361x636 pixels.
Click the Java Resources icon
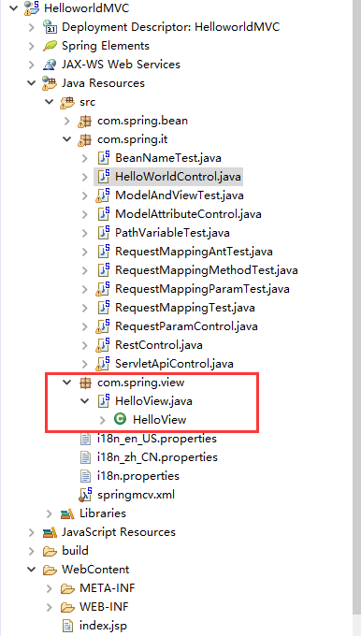click(50, 82)
